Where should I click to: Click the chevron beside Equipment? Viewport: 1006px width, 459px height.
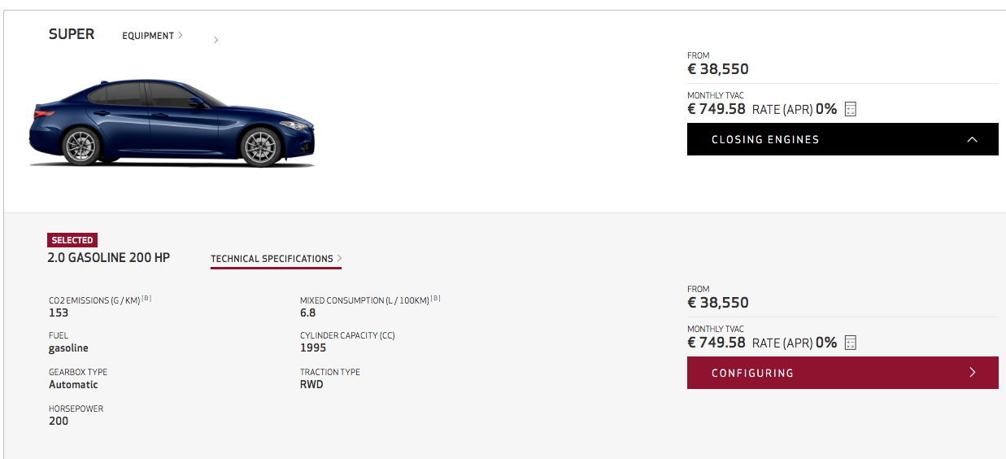[x=180, y=35]
